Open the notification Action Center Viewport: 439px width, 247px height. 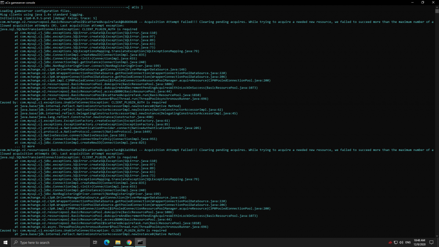432,242
